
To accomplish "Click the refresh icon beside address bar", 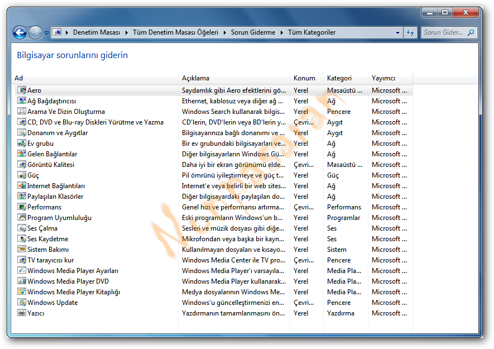I will (410, 32).
